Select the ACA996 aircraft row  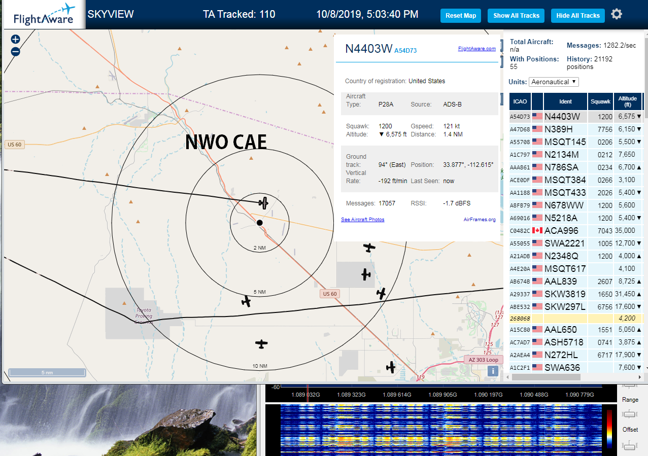click(576, 231)
